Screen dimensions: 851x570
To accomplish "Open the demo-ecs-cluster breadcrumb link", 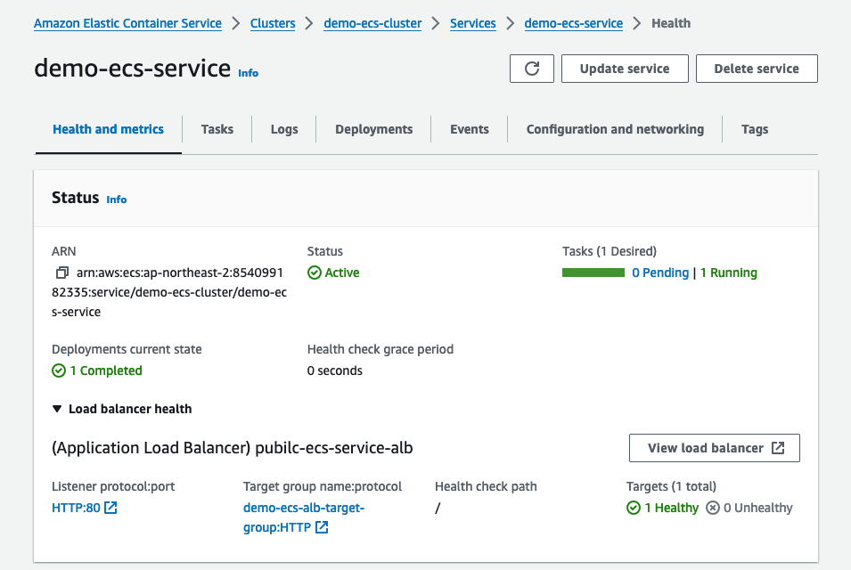I will [372, 23].
